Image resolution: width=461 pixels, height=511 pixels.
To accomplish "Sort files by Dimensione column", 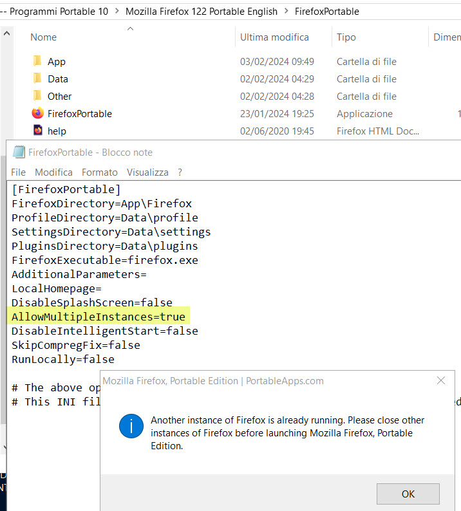I will pos(447,37).
